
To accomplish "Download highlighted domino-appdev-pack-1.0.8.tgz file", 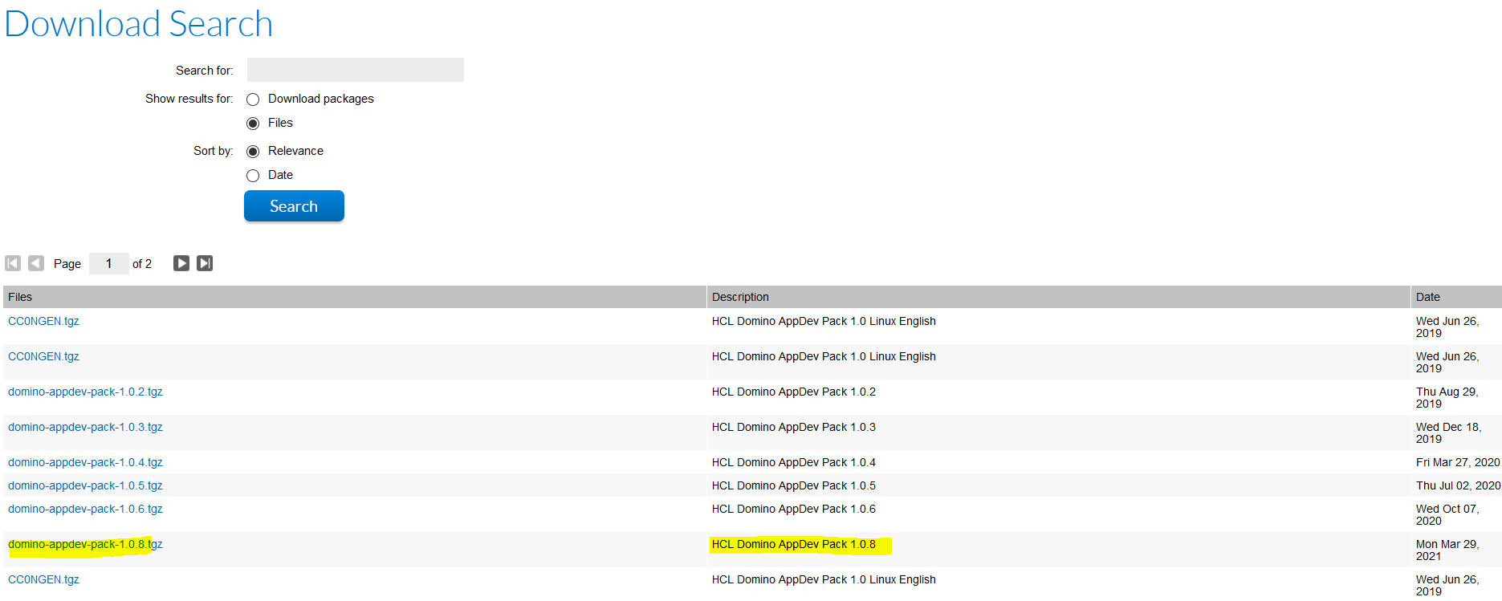I will pyautogui.click(x=85, y=544).
